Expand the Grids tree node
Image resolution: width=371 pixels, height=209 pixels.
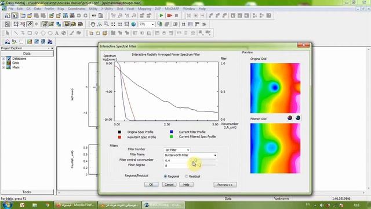click(3, 63)
